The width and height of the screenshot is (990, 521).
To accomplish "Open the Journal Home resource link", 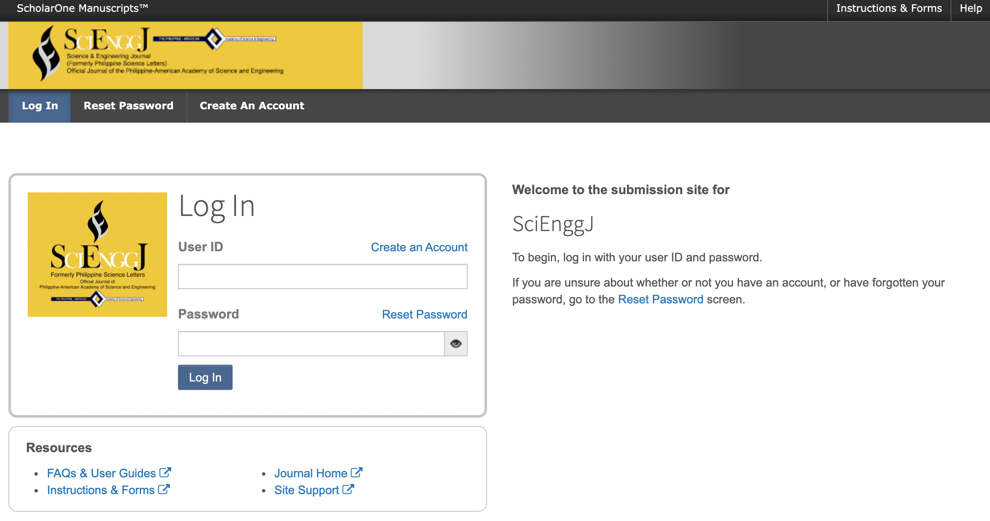I will tap(311, 473).
